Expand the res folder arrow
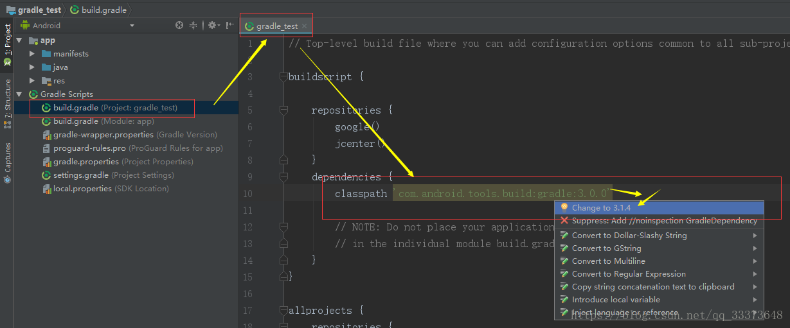Viewport: 790px width, 328px height. pos(32,81)
